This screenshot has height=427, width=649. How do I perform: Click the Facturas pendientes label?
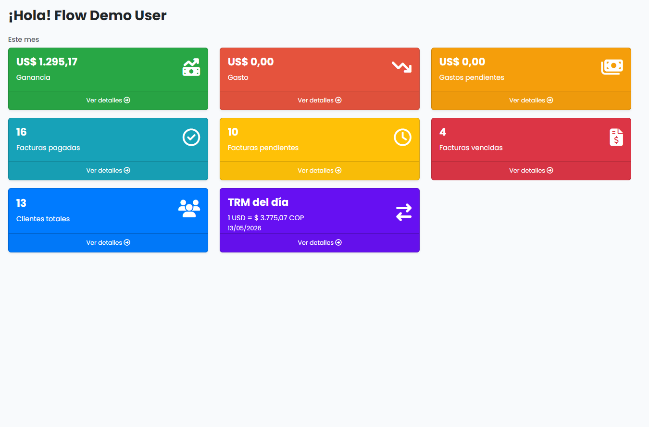coord(263,148)
